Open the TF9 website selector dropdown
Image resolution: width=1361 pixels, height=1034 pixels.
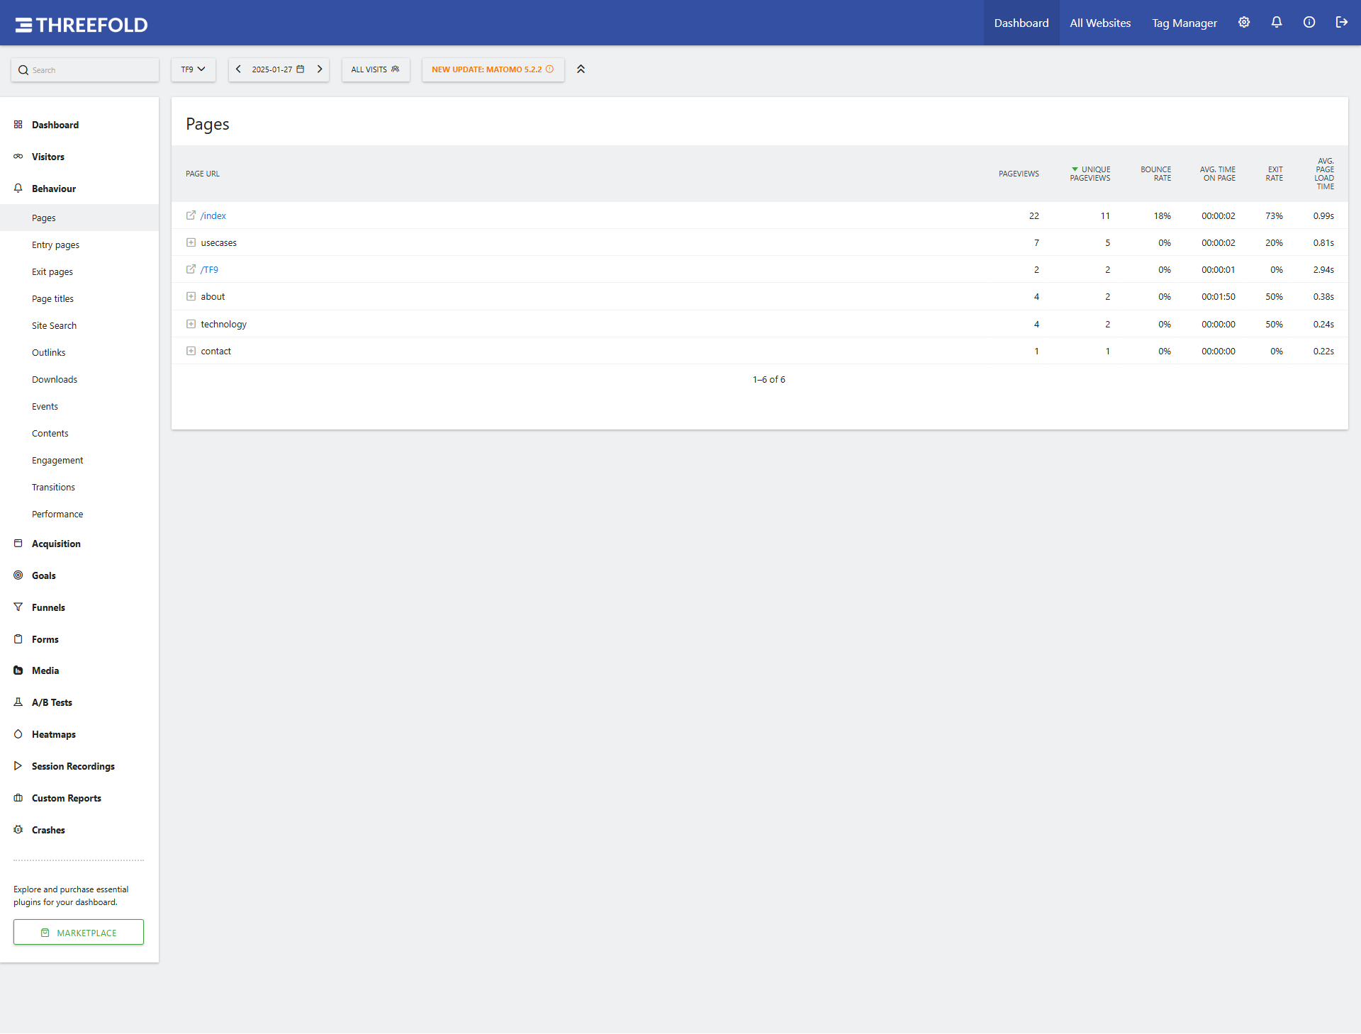(193, 69)
